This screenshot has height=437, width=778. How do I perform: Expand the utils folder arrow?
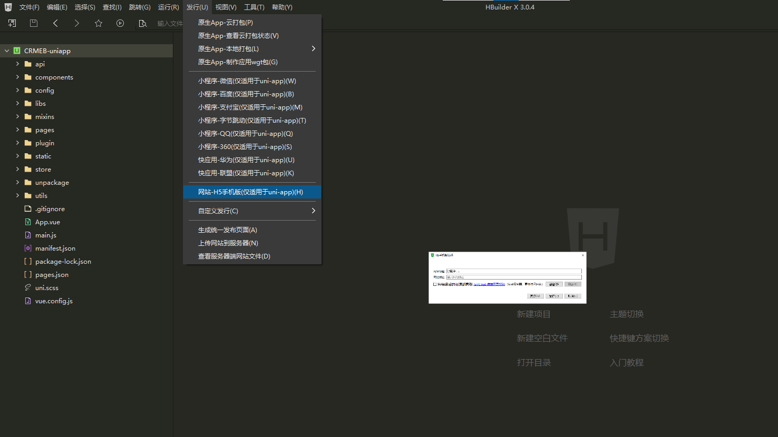(17, 195)
